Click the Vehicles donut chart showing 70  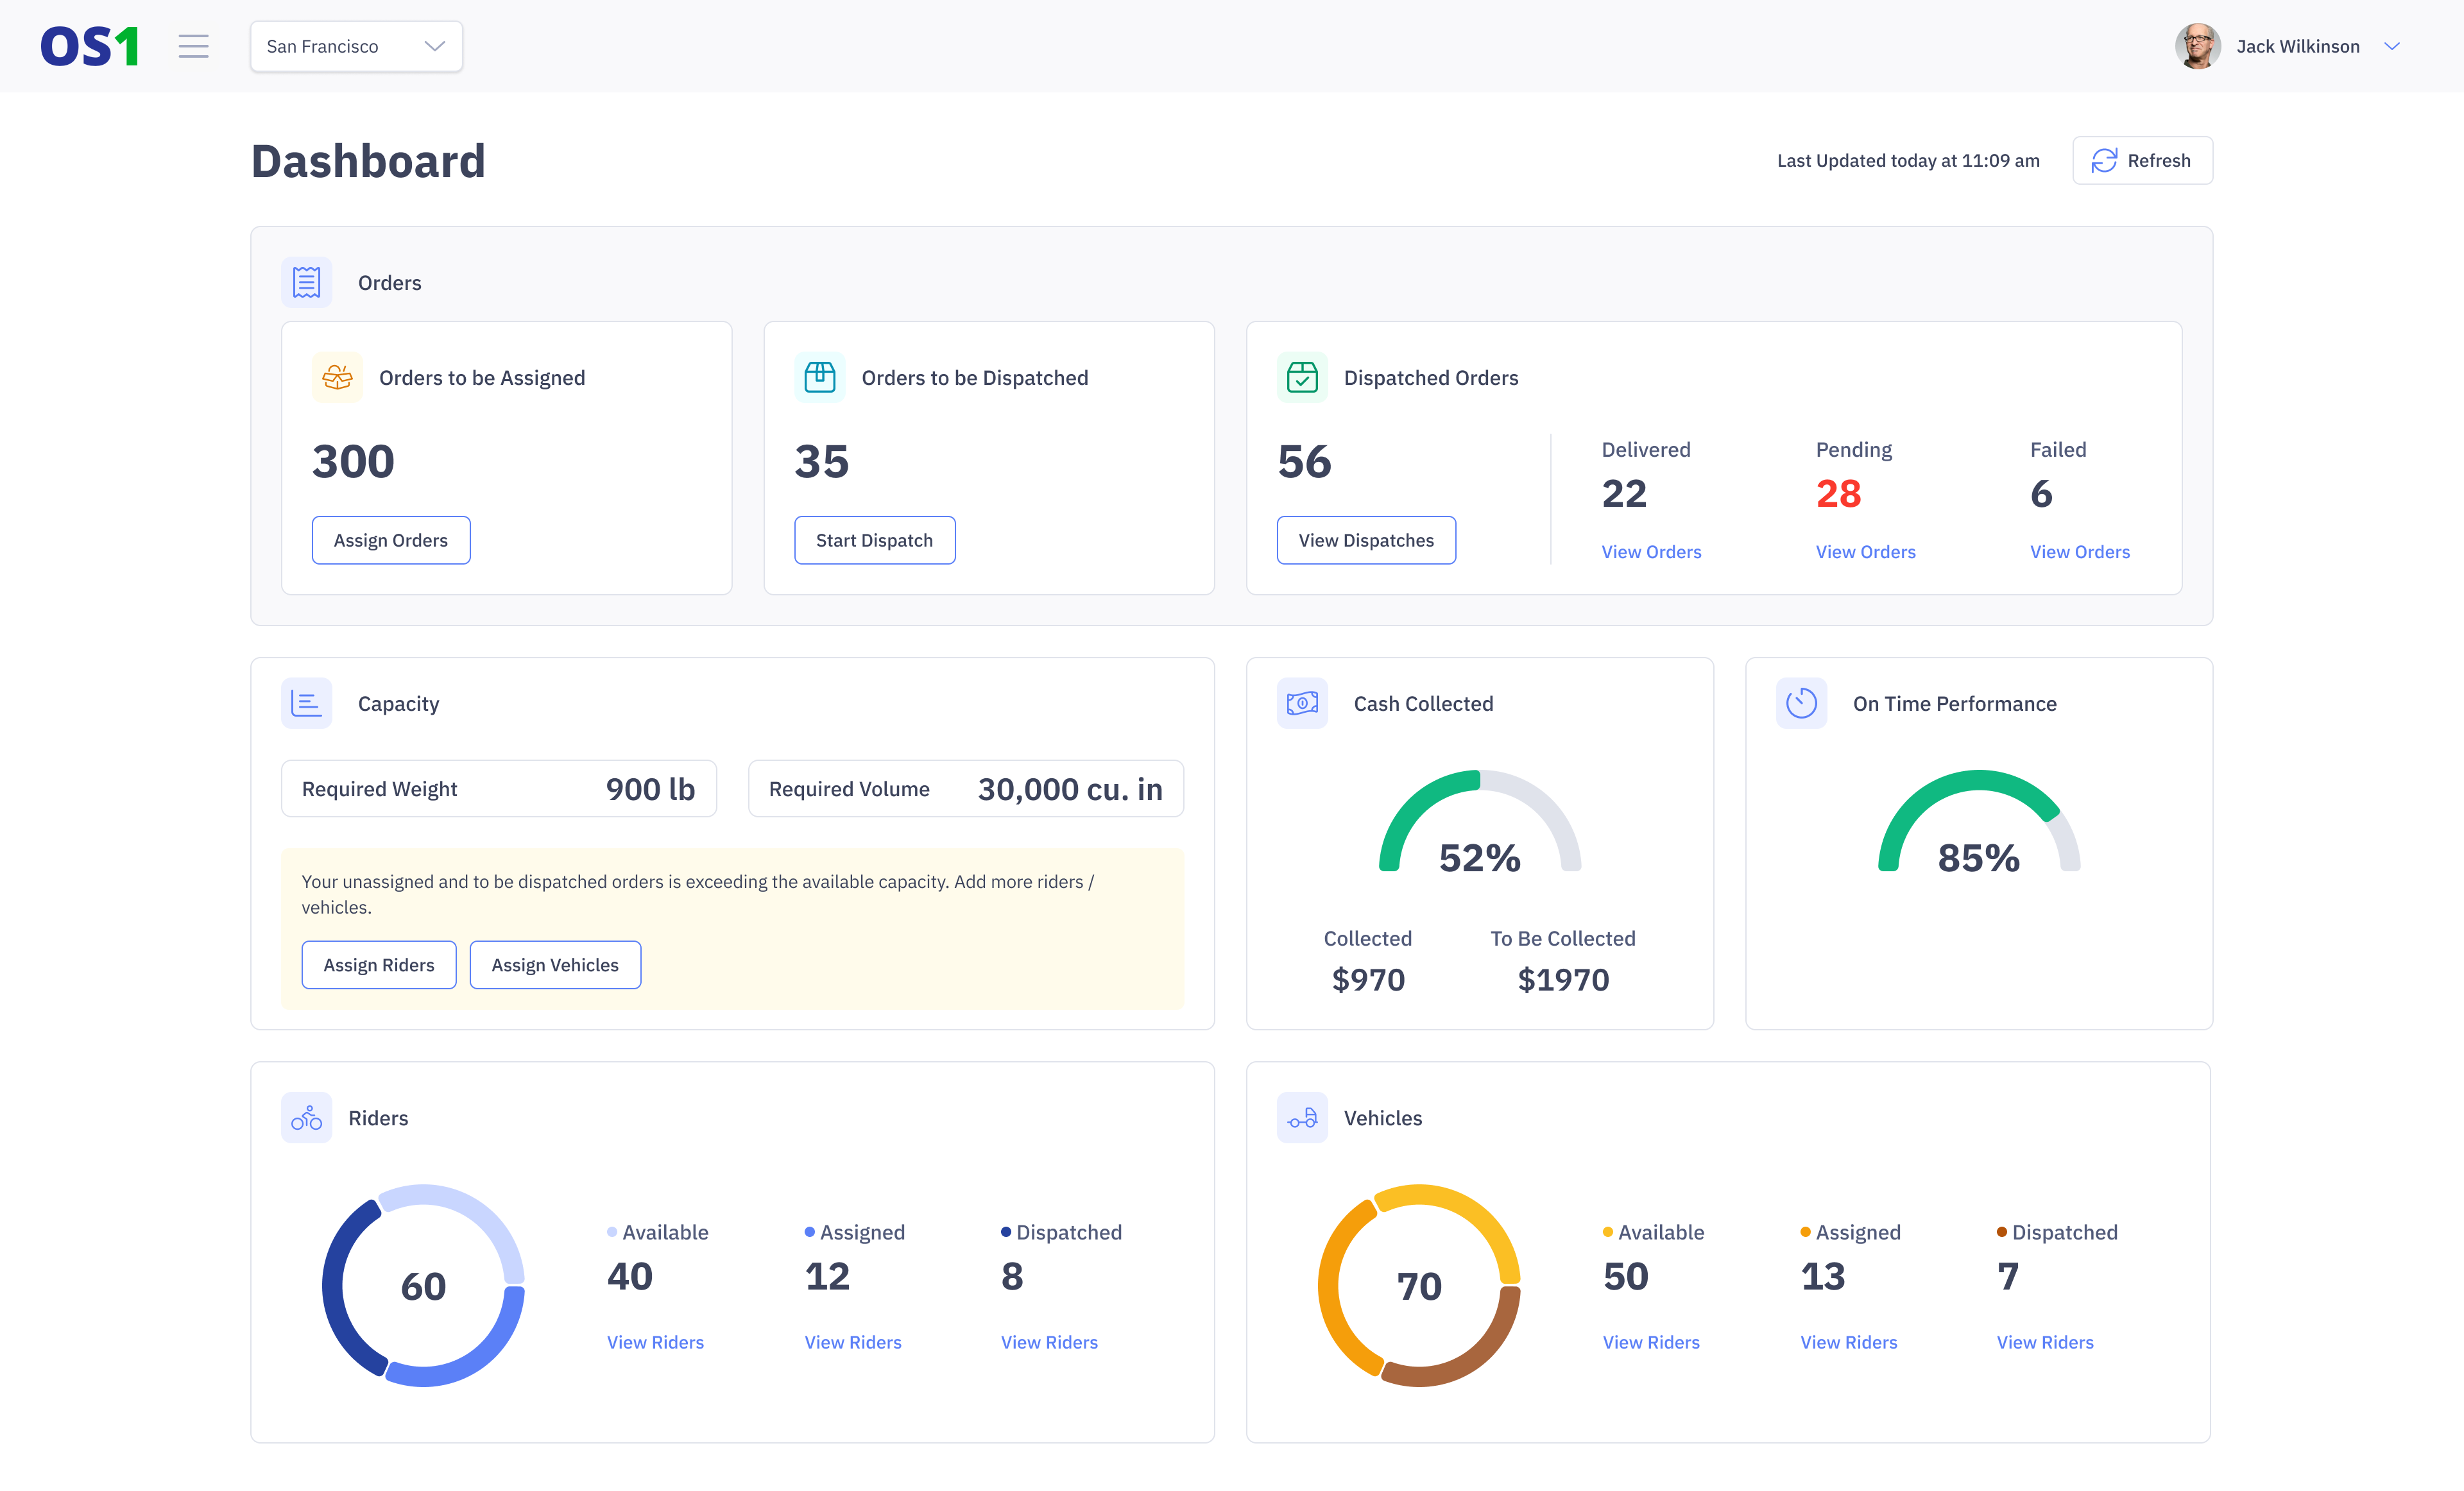click(1419, 1286)
